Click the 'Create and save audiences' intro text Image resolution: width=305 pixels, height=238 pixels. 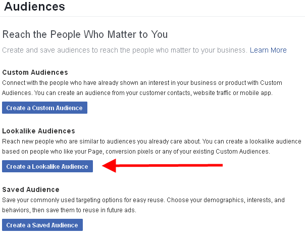(x=125, y=50)
